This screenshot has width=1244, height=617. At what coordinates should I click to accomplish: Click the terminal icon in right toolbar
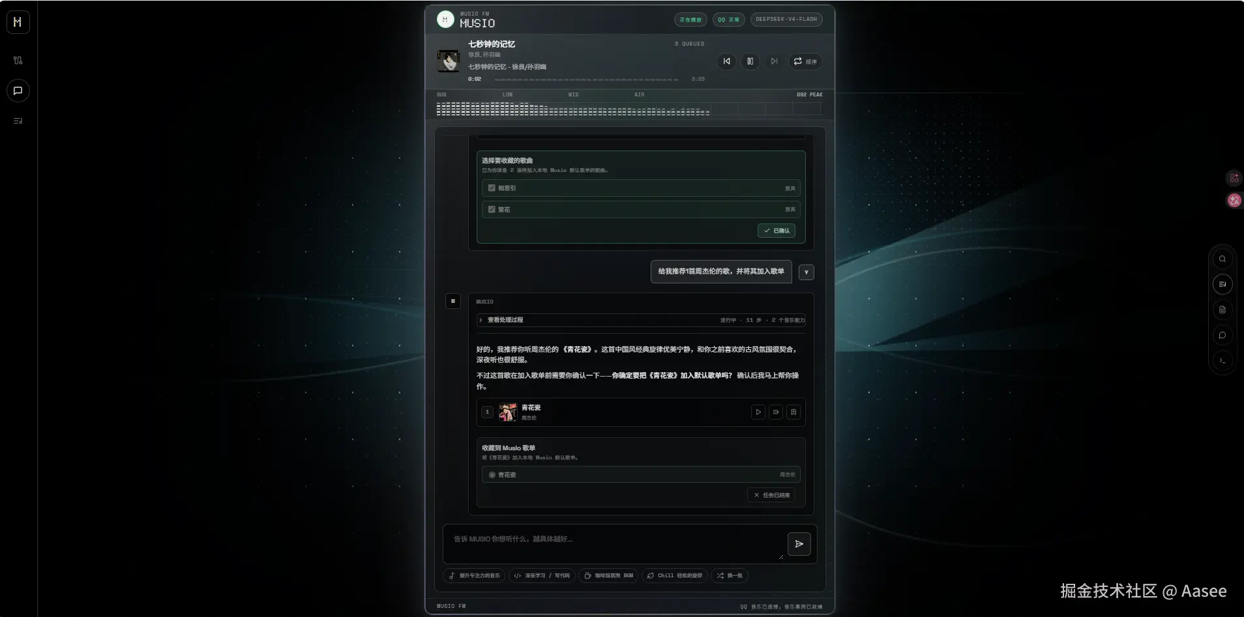[x=1222, y=361]
